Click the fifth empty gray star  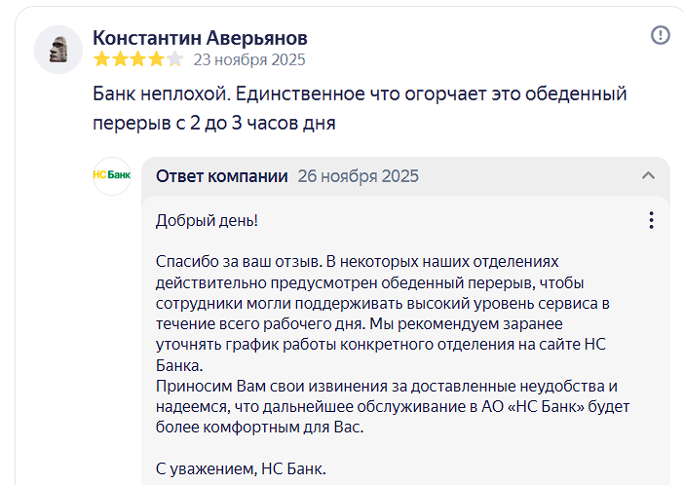[174, 59]
